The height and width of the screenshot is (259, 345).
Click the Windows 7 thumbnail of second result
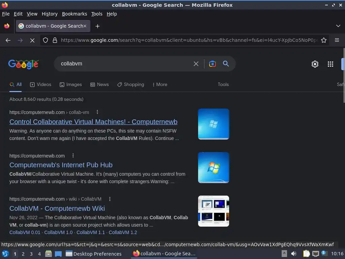(x=213, y=168)
